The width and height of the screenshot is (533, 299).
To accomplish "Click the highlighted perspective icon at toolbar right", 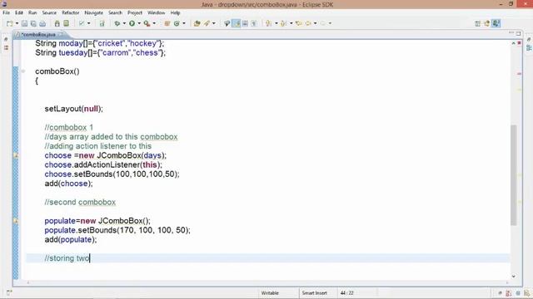I will 496,23.
